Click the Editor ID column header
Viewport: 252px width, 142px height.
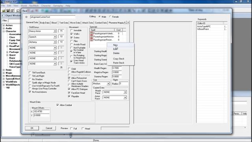(210, 23)
